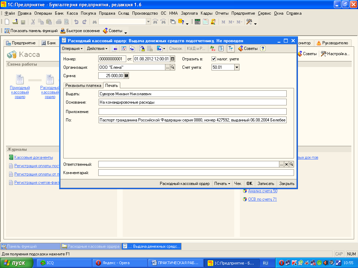Screen dimensions: 358x268
Task: Click the 1C help question icon
Action: click(x=181, y=22)
